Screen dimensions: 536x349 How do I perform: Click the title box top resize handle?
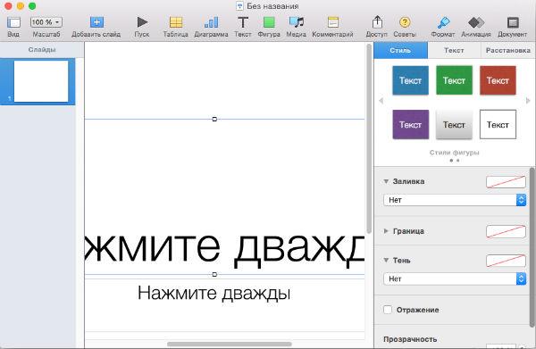pyautogui.click(x=214, y=120)
